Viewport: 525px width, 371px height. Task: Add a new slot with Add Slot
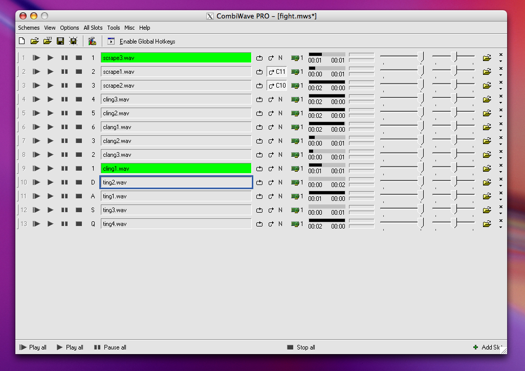click(x=485, y=347)
